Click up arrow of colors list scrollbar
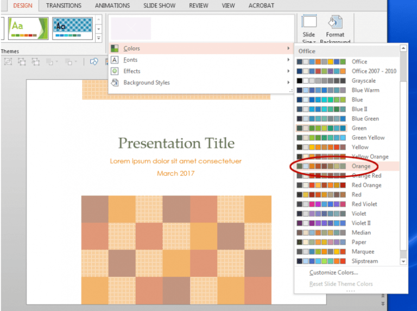The image size is (417, 311). 403,48
